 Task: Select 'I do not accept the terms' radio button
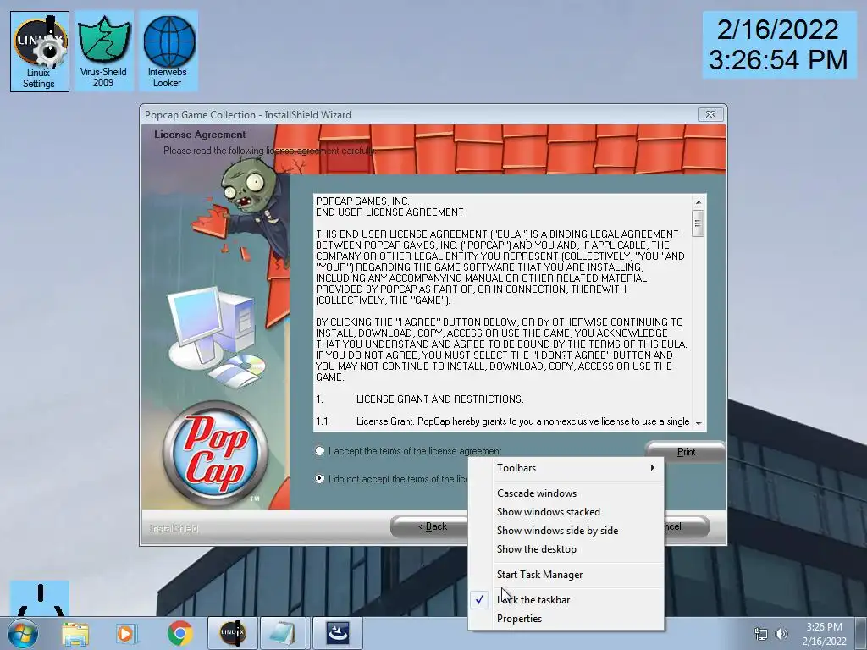click(x=319, y=479)
